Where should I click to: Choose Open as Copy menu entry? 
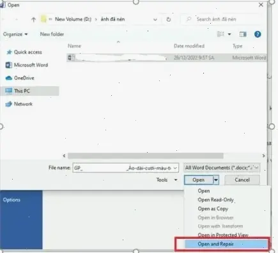click(213, 209)
